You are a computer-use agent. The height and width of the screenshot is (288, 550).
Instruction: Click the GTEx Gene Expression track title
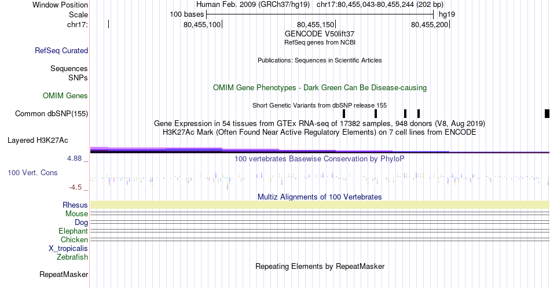point(320,123)
